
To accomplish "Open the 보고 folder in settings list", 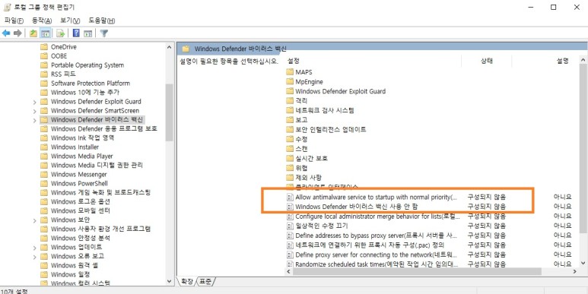I will pyautogui.click(x=301, y=120).
